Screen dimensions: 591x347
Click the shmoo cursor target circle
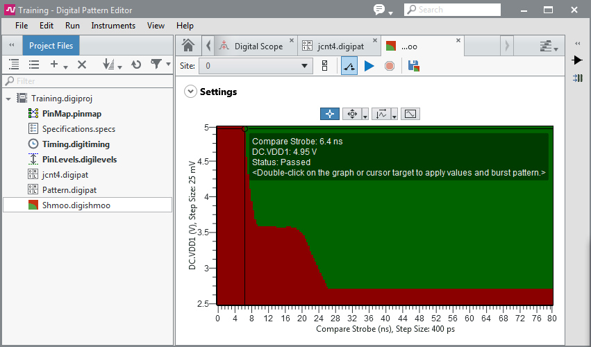pyautogui.click(x=244, y=129)
